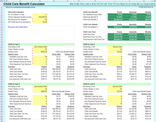Select the 'Child Care Benefit Calculator' title cell
156x122 pixels.
(24, 4)
